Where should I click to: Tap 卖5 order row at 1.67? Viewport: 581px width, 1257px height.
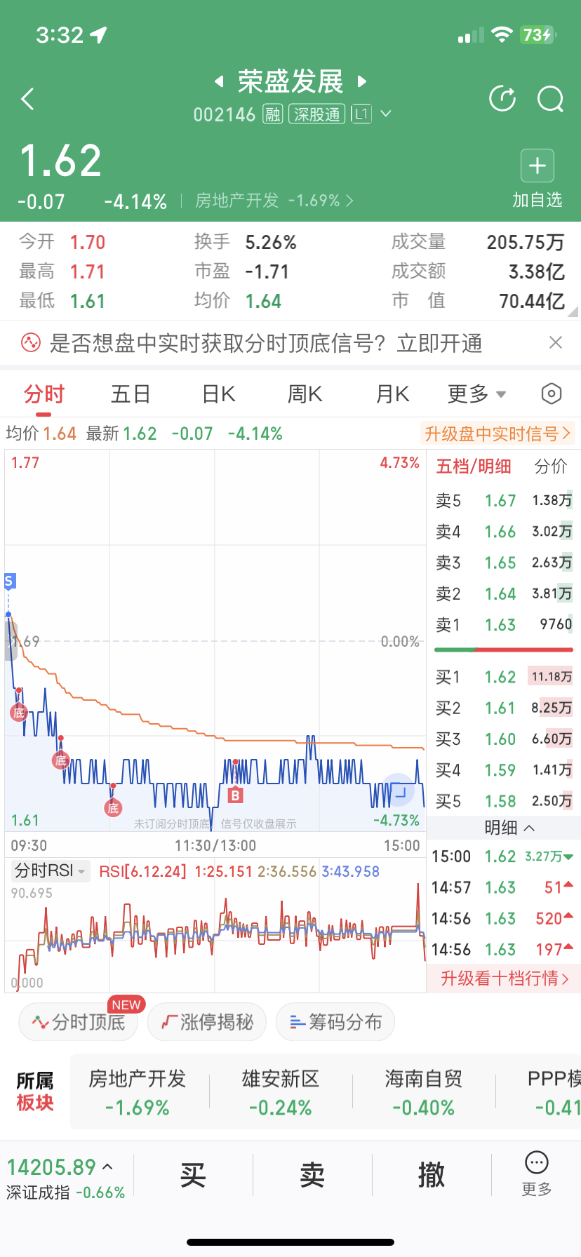tap(504, 501)
